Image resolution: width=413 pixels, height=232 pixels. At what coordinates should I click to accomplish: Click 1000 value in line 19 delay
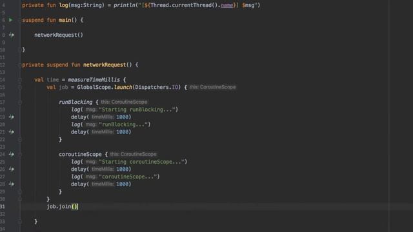122,117
